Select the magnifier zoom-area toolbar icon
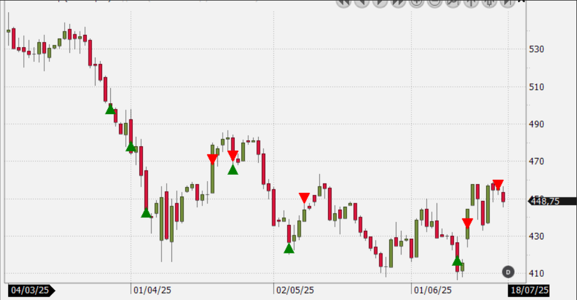Image resolution: width=577 pixels, height=300 pixels. click(x=453, y=2)
